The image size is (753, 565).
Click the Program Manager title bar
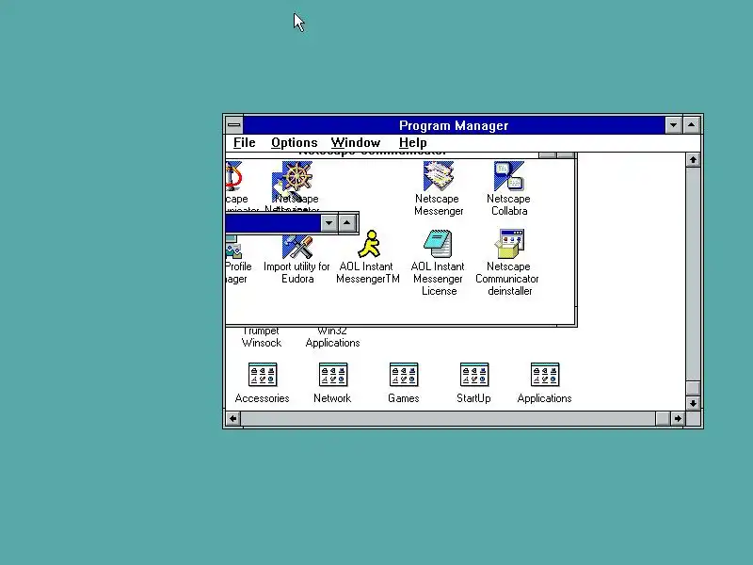454,125
